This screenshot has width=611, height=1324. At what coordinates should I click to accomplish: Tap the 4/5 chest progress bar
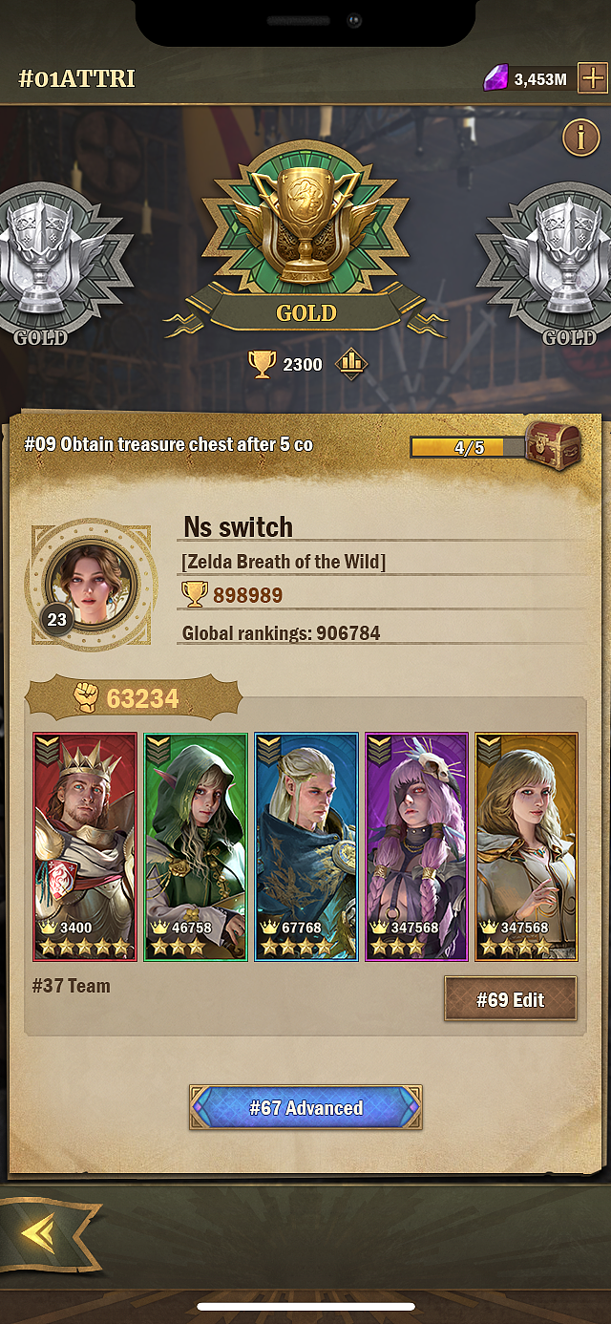468,447
